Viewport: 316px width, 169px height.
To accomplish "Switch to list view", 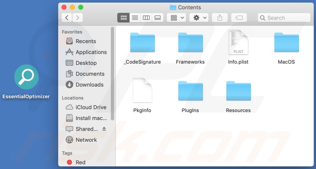I will pos(135,18).
